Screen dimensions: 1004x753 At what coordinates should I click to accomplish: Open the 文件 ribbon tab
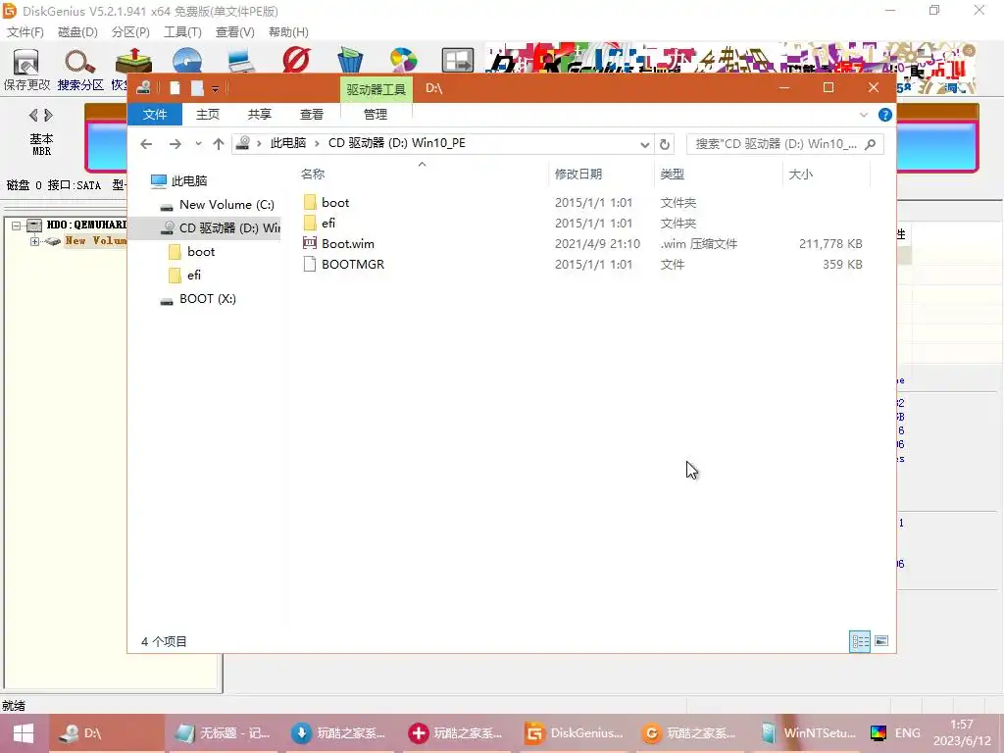(155, 114)
